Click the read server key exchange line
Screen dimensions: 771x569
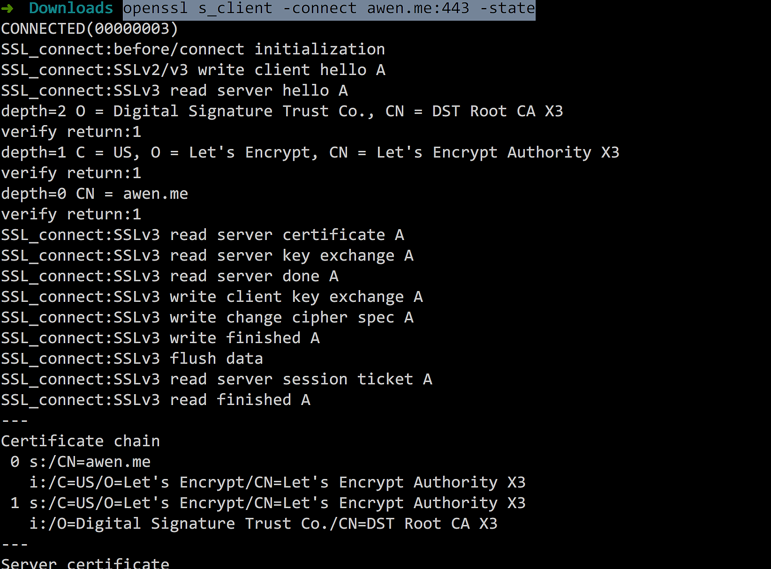[x=207, y=255]
